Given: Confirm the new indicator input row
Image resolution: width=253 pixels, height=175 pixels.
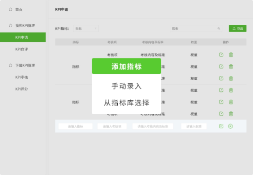Looking at the screenshot, I should [x=221, y=126].
